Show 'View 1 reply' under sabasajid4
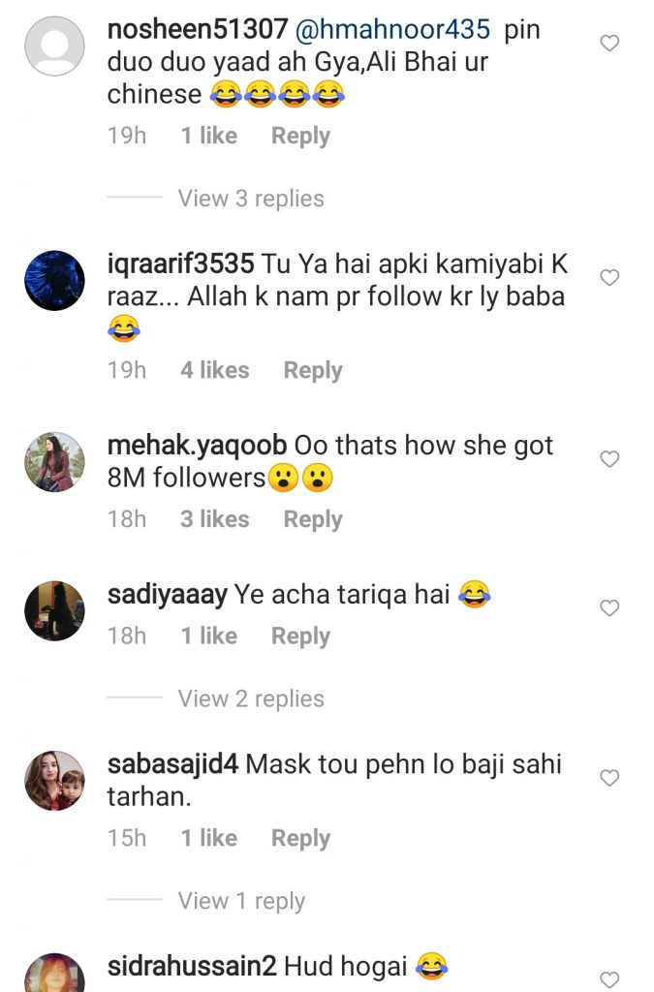This screenshot has height=992, width=654. [x=240, y=901]
